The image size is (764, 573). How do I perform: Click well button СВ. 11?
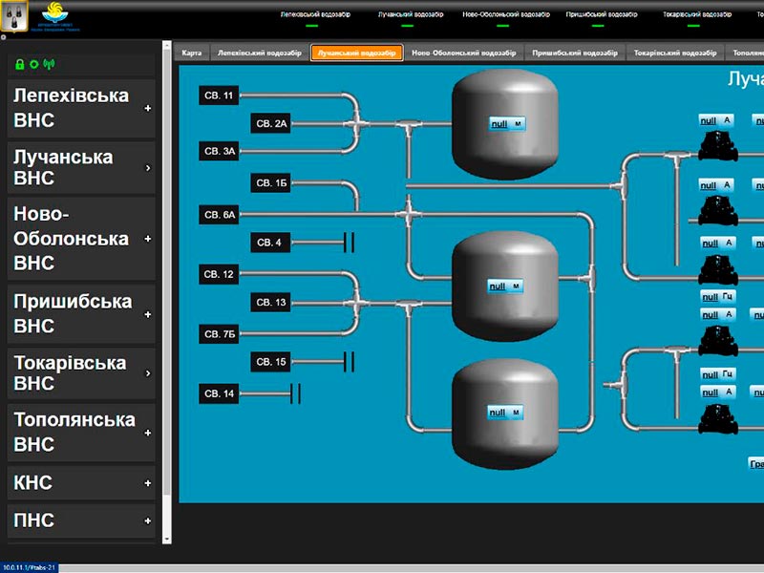coord(219,95)
